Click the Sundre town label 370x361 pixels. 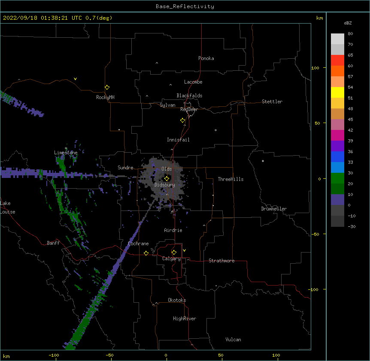click(125, 168)
